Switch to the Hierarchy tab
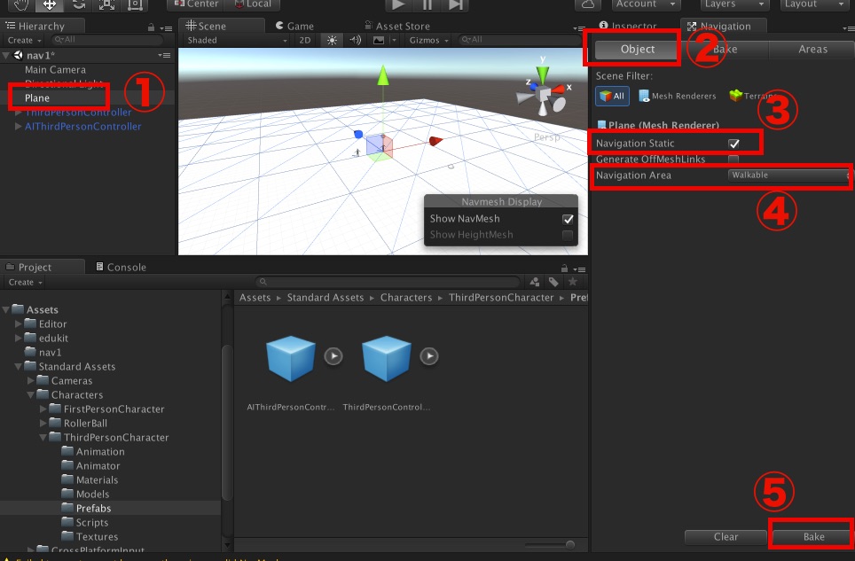This screenshot has width=855, height=561. (42, 26)
